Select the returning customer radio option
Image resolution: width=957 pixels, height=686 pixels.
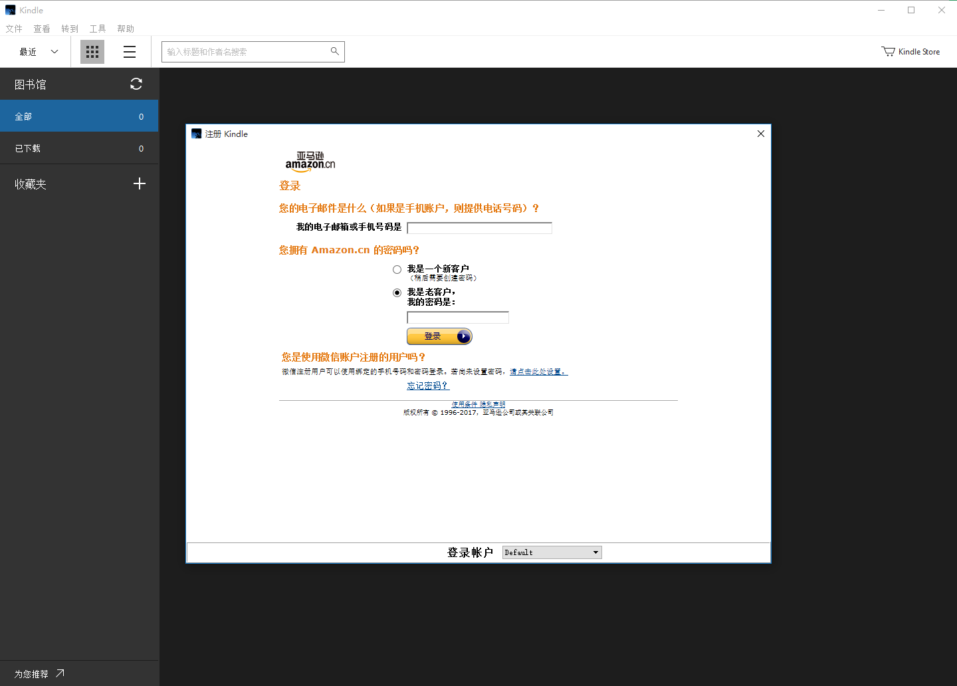click(x=397, y=292)
